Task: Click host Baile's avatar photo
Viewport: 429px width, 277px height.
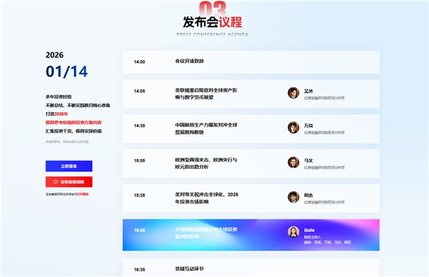Action: (294, 231)
